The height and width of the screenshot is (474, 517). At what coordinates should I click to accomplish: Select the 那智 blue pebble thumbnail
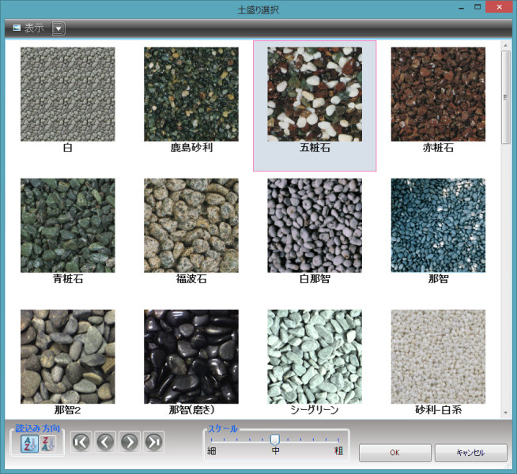click(x=438, y=225)
